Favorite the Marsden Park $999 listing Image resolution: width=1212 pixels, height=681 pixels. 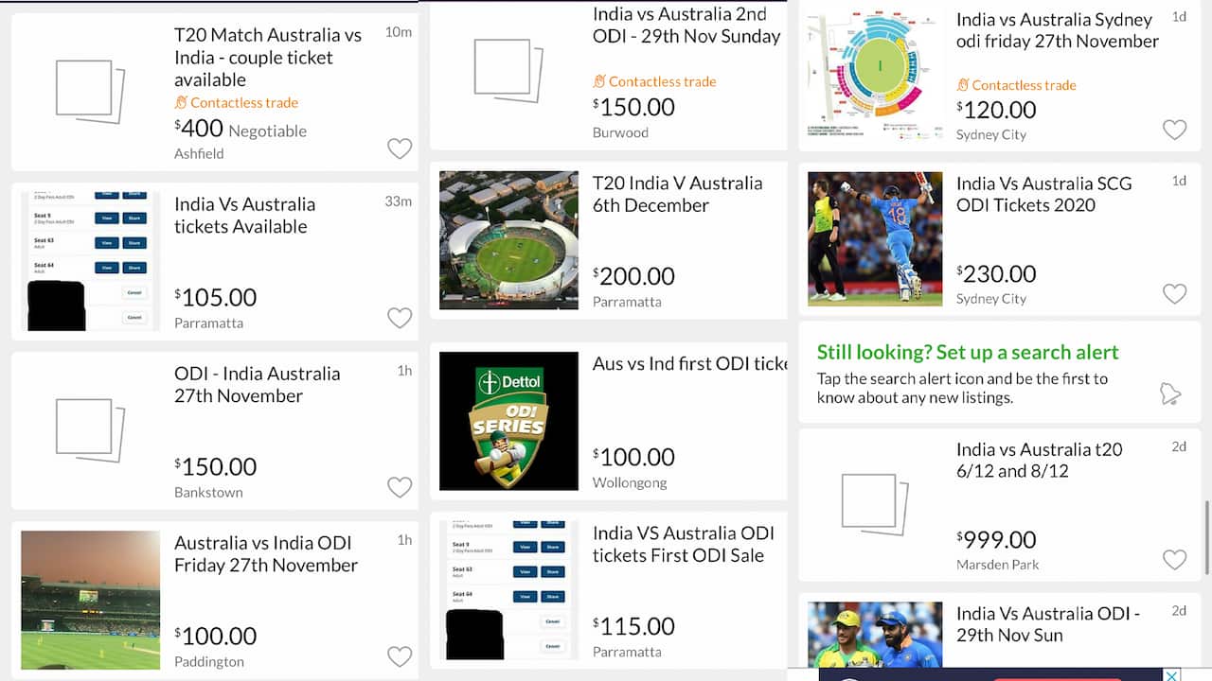pos(1174,558)
